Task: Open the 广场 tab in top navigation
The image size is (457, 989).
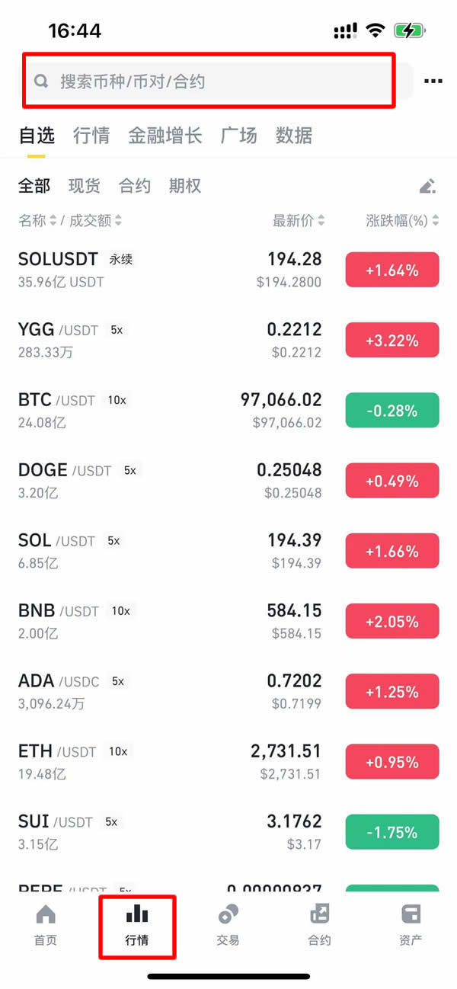Action: pos(238,135)
